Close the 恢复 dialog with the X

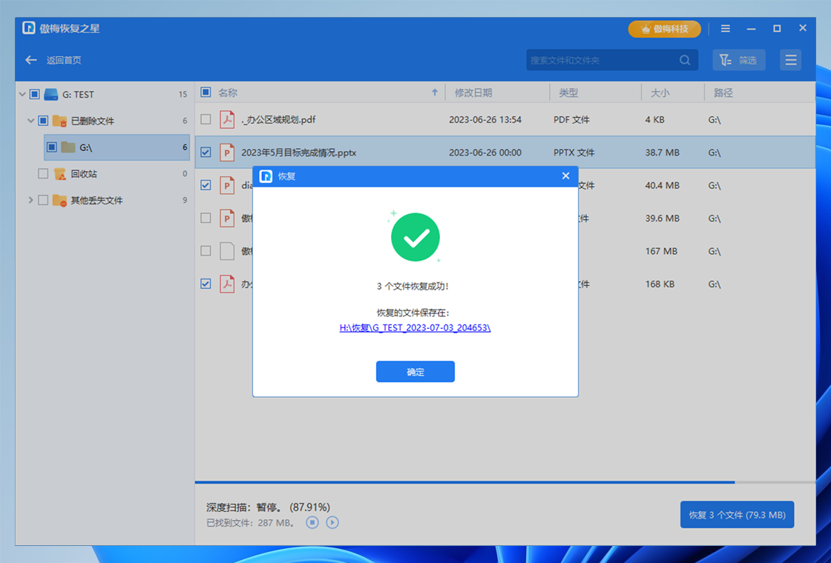[565, 176]
